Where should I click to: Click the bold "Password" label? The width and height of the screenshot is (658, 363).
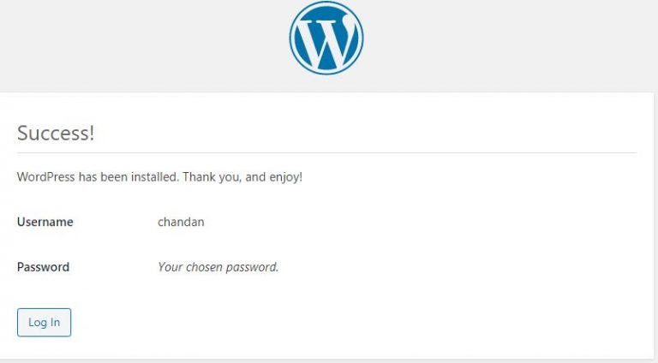43,267
